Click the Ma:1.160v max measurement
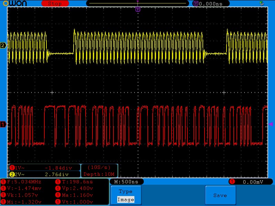275x206 pixels. pos(77,195)
